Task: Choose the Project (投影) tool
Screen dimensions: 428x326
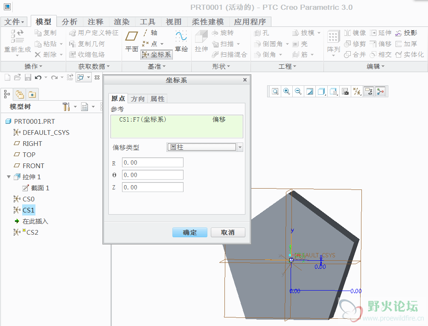Action: coord(406,33)
